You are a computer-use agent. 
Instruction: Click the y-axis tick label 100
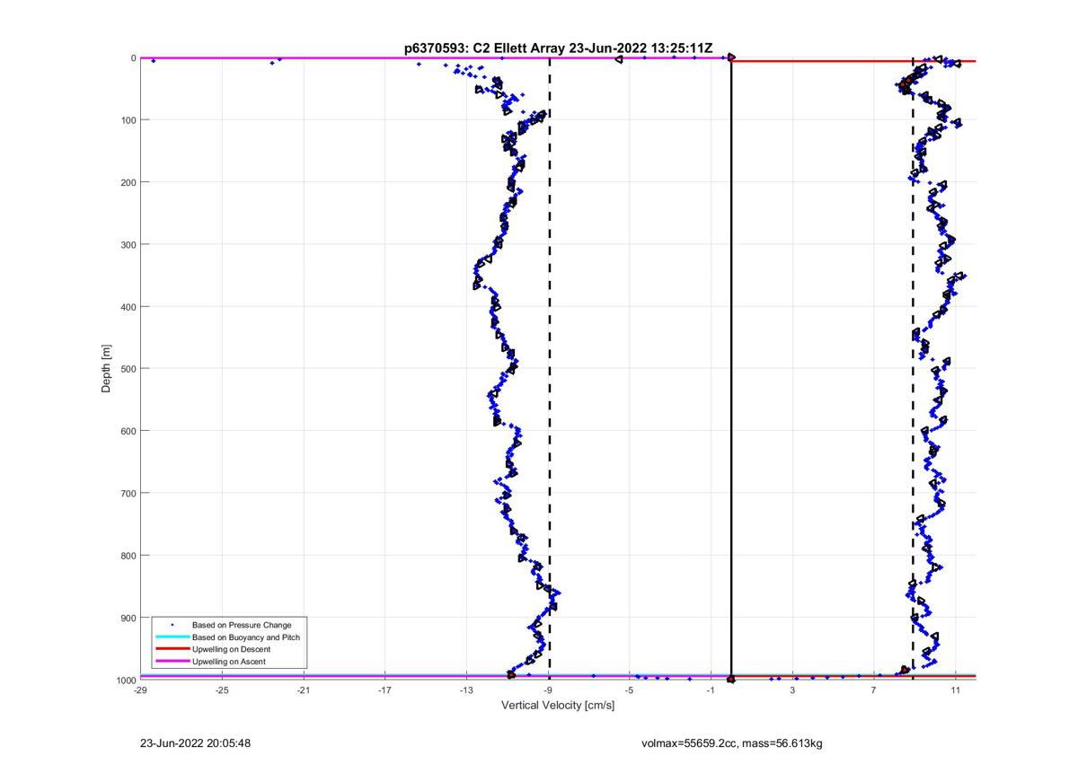point(128,120)
